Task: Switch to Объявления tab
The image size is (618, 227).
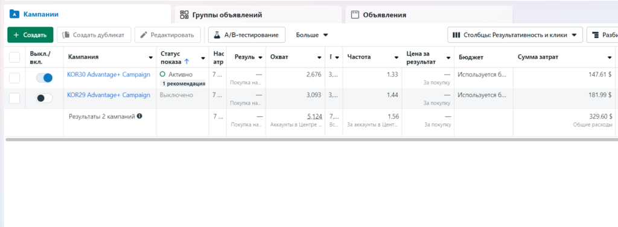Action: (x=429, y=15)
